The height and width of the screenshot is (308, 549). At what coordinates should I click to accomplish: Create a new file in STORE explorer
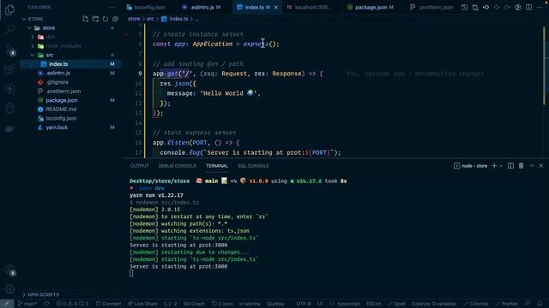pos(86,19)
